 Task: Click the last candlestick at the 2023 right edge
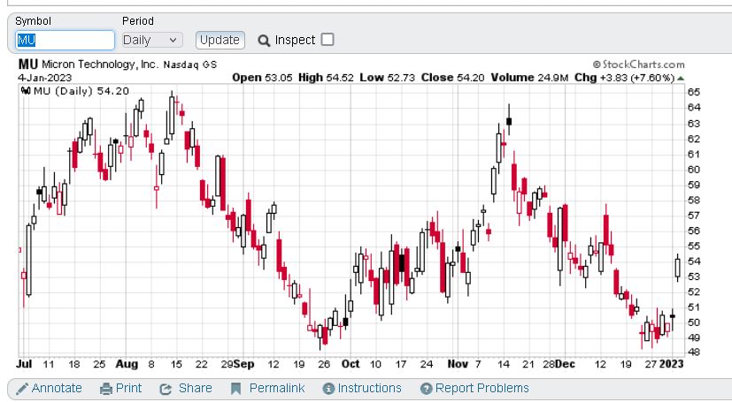677,268
